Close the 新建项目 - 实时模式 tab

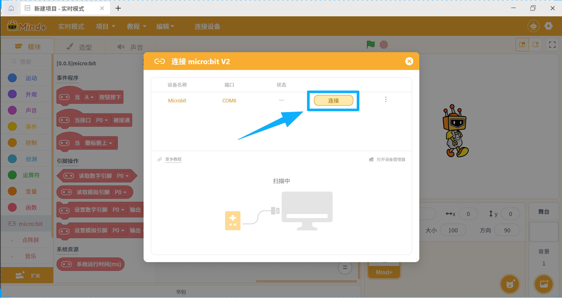tap(102, 8)
